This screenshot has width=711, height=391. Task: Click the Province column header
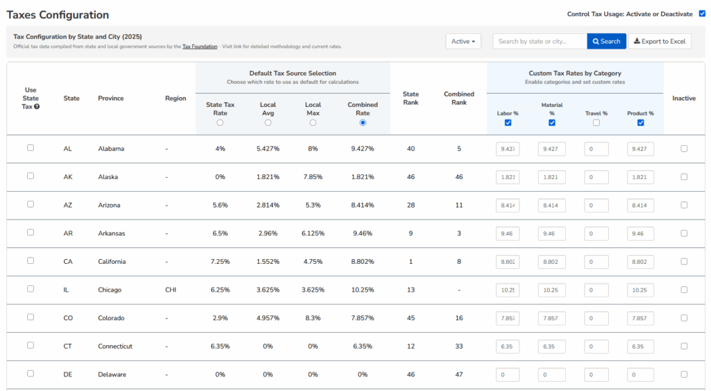[x=110, y=98]
